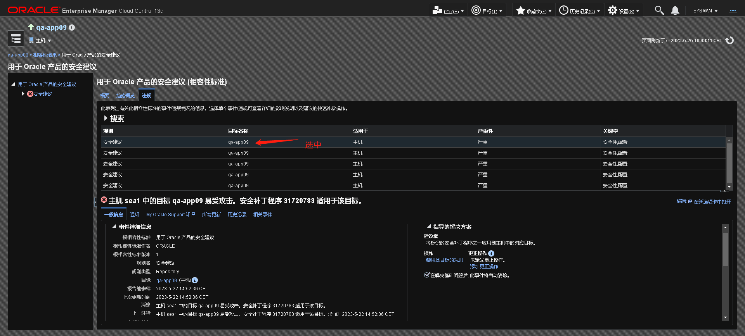Click the details panel scrollbar up arrow
The height and width of the screenshot is (336, 745).
pos(725,227)
